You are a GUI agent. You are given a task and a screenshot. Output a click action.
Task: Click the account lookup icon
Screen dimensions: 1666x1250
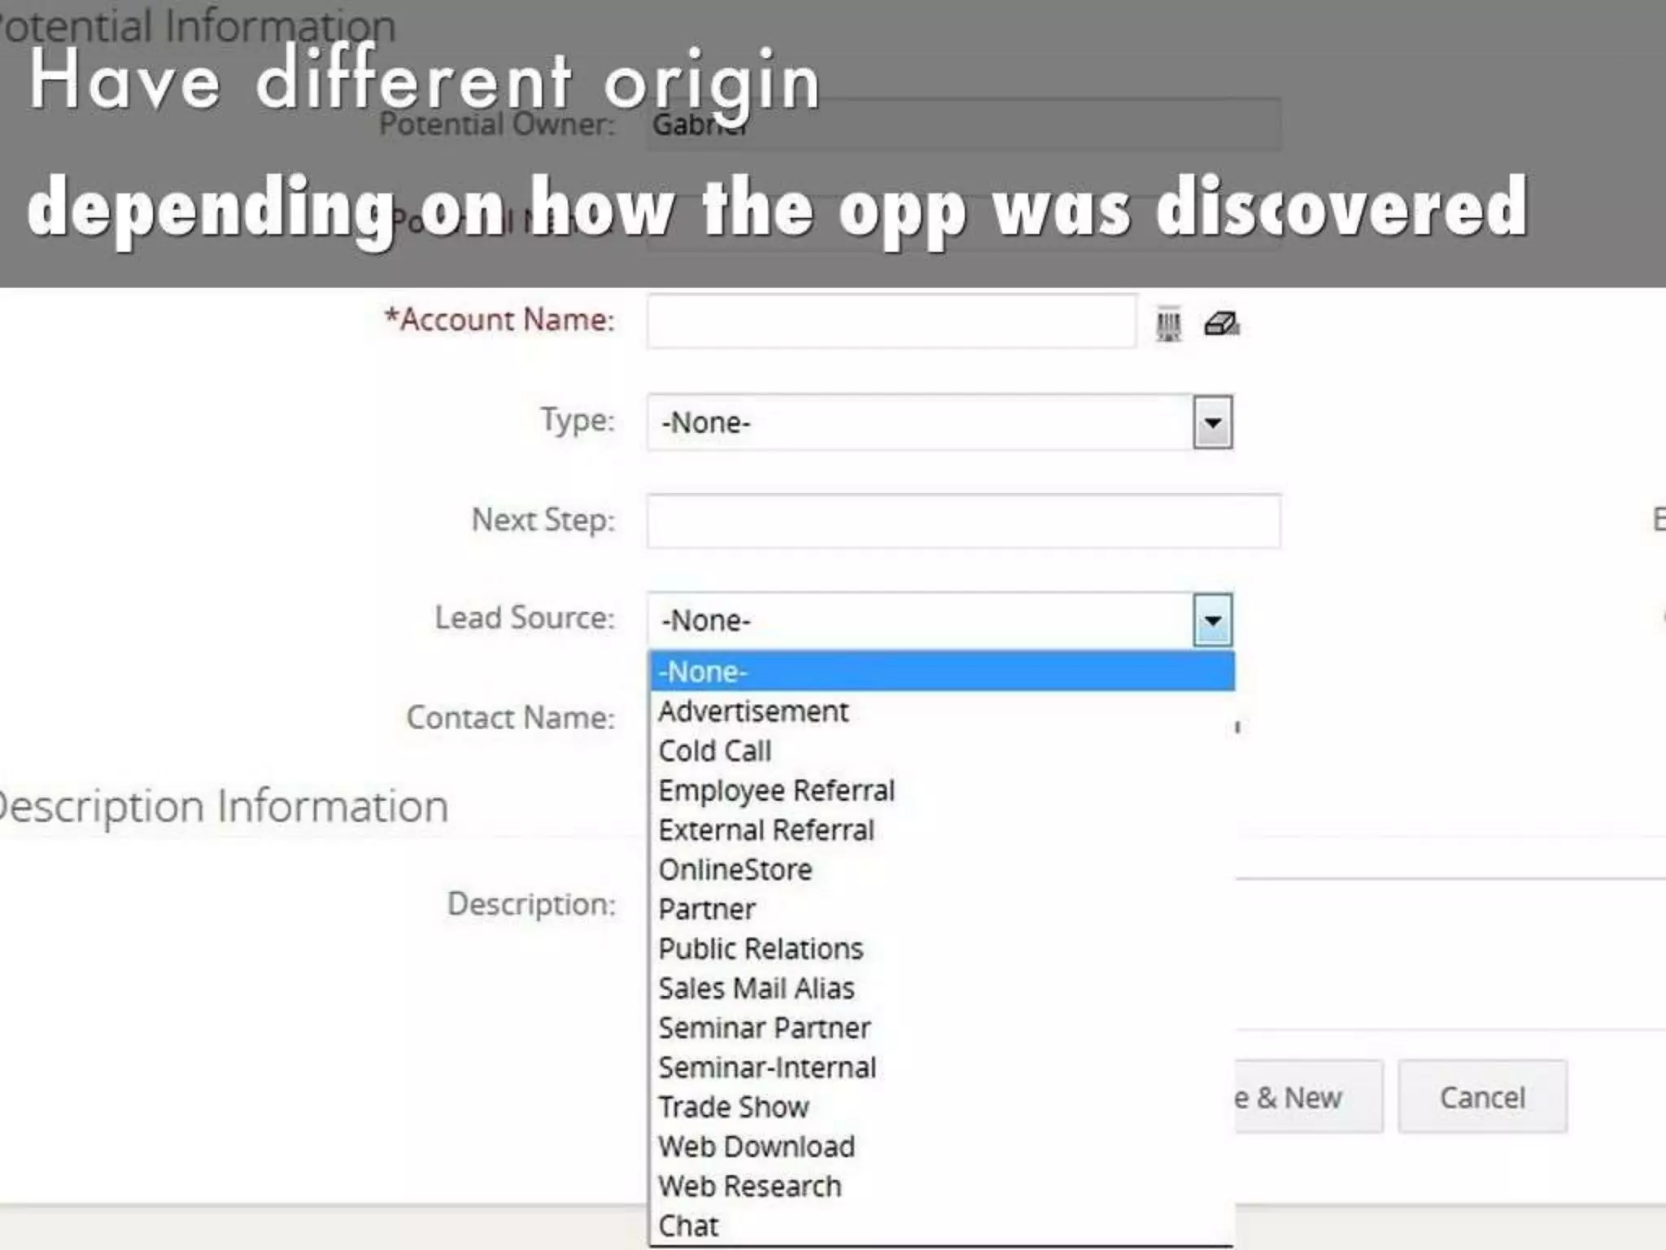click(x=1168, y=324)
